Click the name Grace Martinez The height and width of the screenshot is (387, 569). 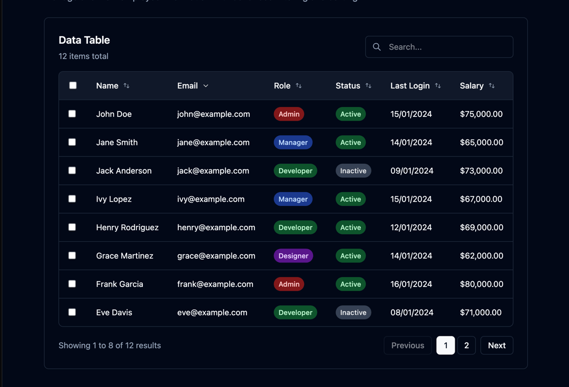pyautogui.click(x=124, y=256)
